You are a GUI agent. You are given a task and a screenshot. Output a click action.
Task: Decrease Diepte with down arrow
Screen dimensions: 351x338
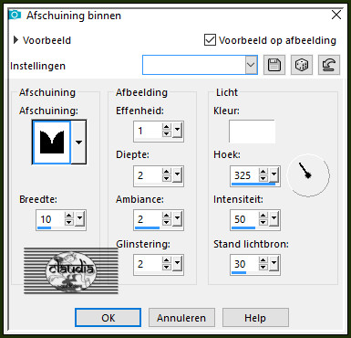click(167, 178)
